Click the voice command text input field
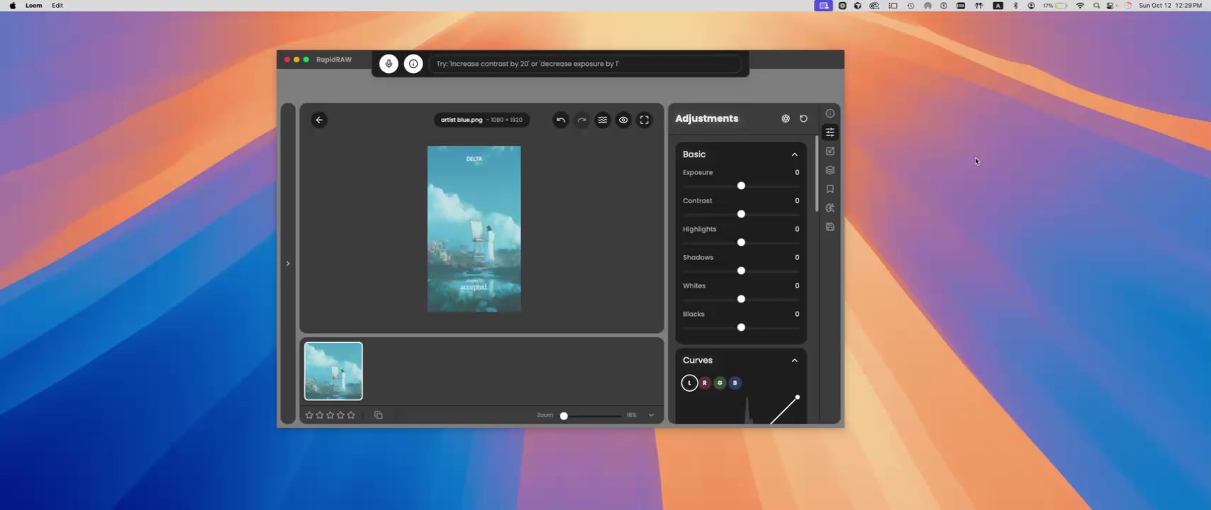The height and width of the screenshot is (510, 1211). tap(585, 64)
